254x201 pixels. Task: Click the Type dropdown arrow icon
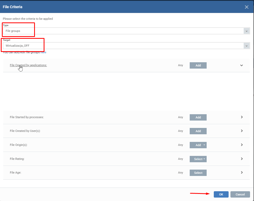247,31
